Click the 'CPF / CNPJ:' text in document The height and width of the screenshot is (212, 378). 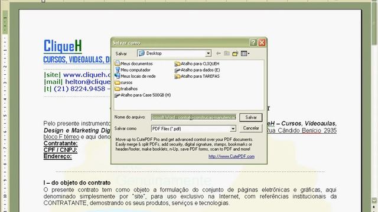pos(60,150)
